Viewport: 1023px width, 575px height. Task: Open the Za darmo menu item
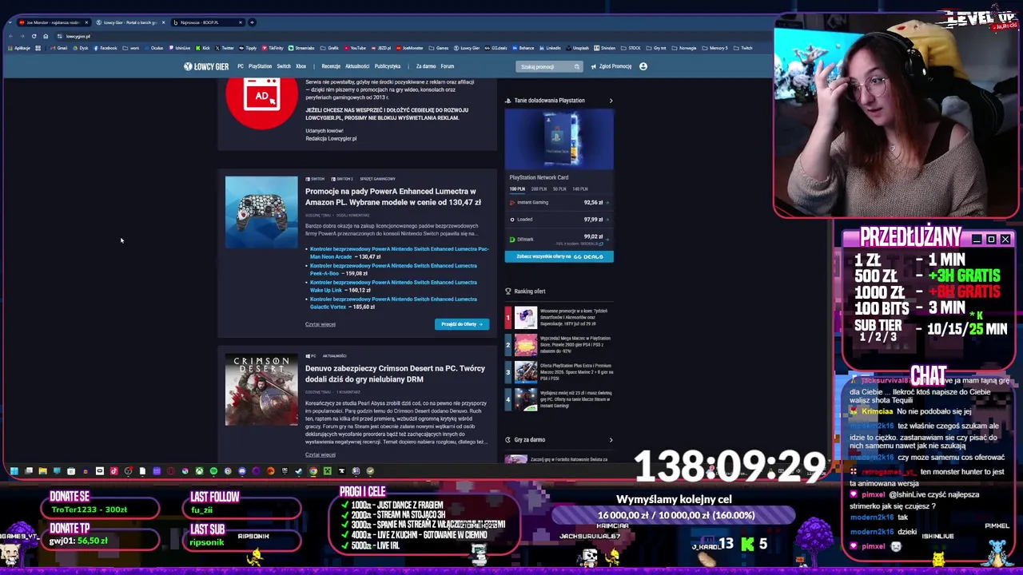coord(426,66)
